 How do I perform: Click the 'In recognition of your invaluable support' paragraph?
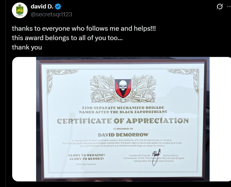tap(122, 143)
